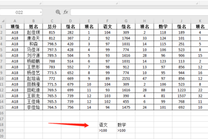Click cell with value 1223
The image size is (208, 139).
[x=181, y=90]
